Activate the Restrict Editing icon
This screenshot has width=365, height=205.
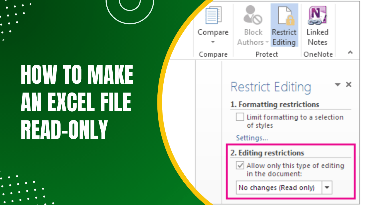coord(284,16)
